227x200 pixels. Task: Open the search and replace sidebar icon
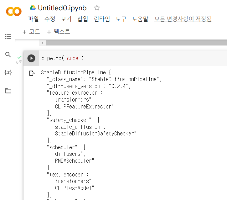point(8,55)
